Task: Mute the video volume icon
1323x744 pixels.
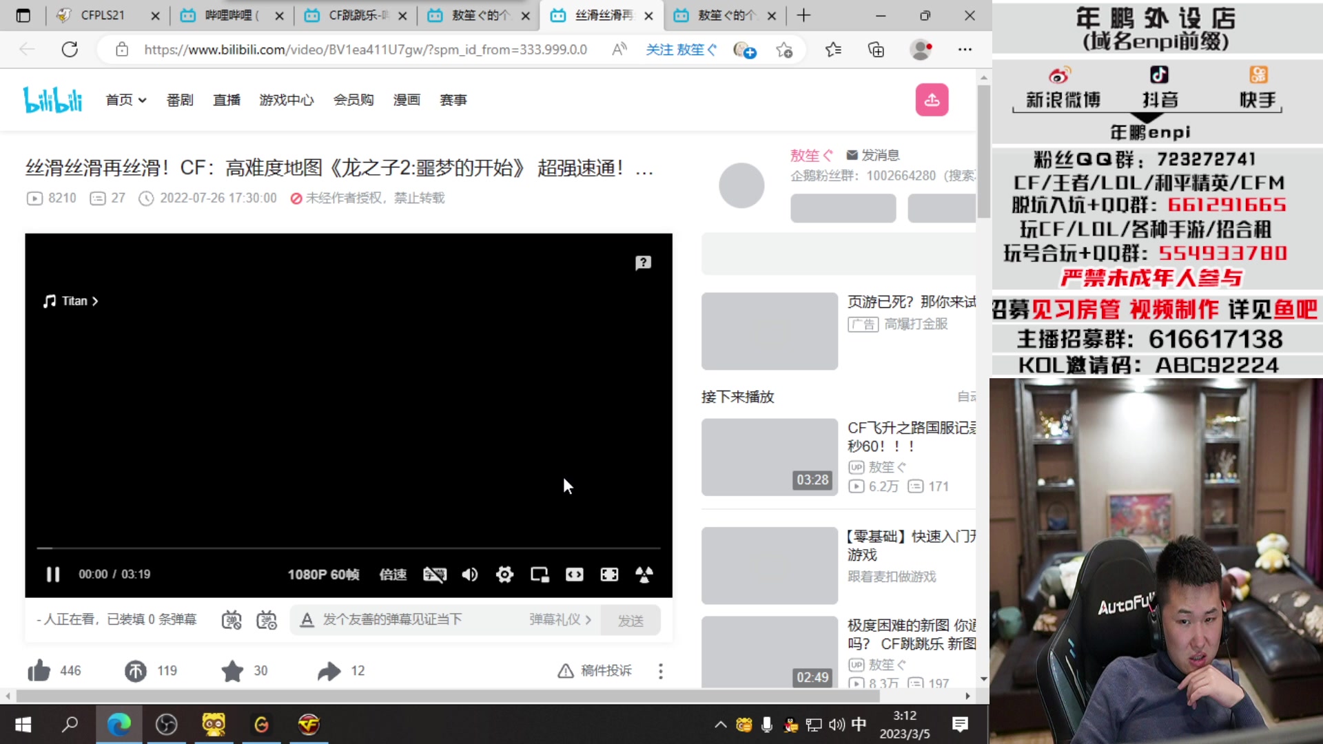Action: 470,574
